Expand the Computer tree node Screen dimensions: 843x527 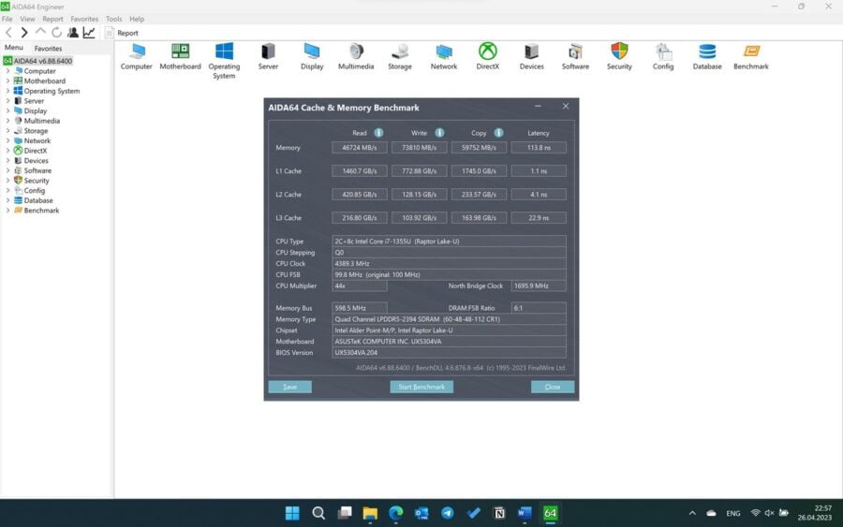click(7, 71)
